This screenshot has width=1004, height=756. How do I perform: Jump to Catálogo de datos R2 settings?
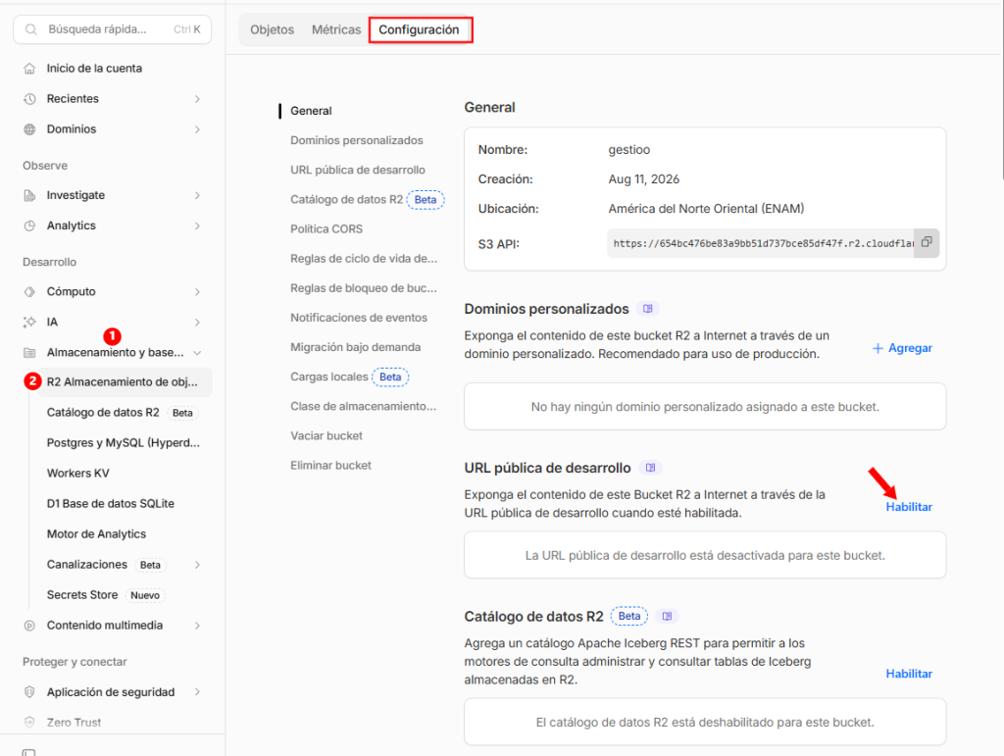point(367,200)
